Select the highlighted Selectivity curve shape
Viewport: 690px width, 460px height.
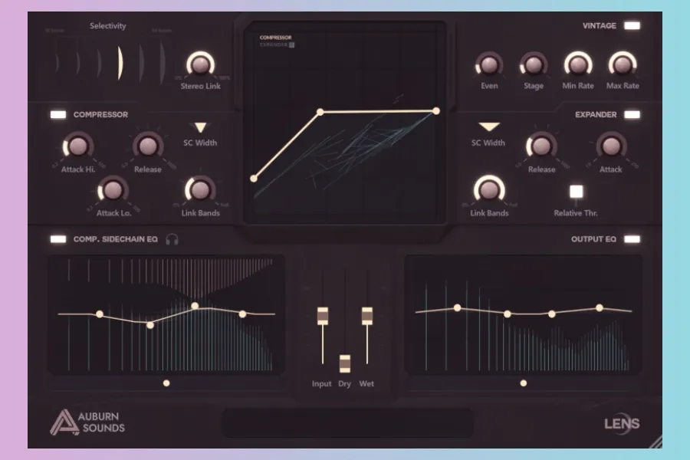(120, 63)
